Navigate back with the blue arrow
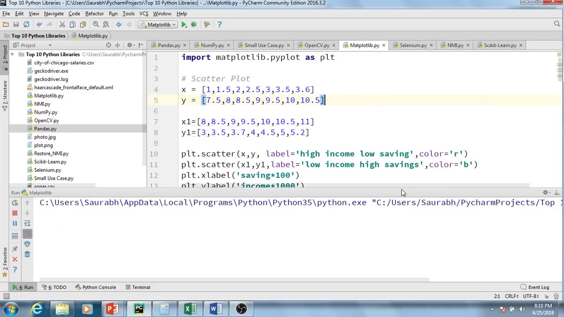Image resolution: width=564 pixels, height=317 pixels. click(x=119, y=25)
